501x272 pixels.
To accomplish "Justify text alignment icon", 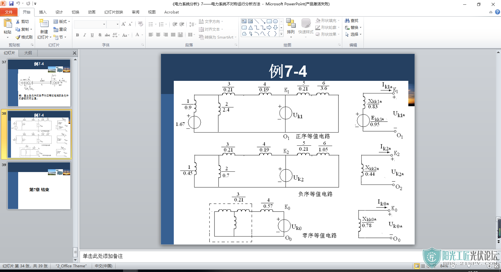I will click(x=173, y=35).
